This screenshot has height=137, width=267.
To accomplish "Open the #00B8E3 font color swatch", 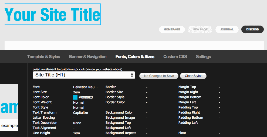I will tap(75, 97).
